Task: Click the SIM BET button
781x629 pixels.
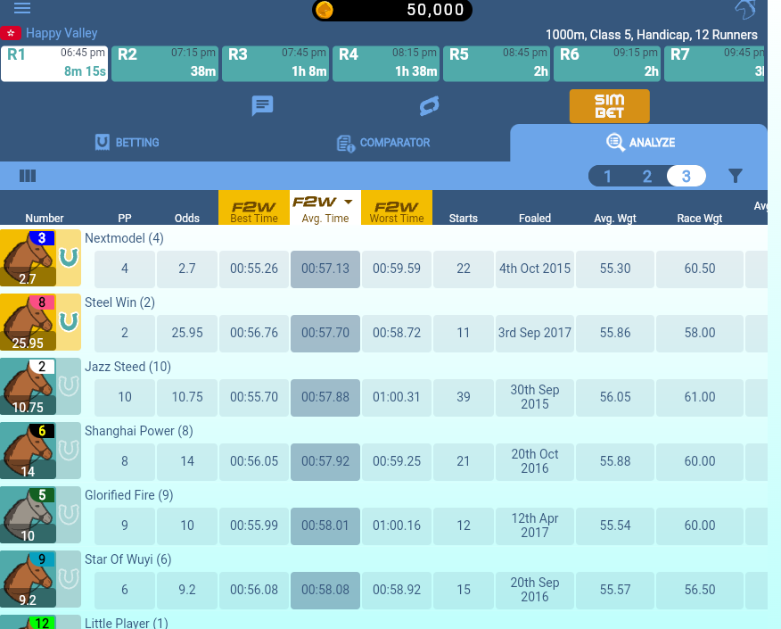Action: (610, 106)
